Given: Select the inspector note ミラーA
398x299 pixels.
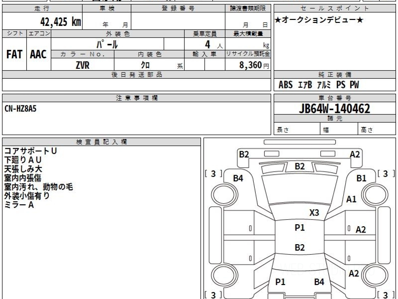Looking at the screenshot, I should (x=19, y=205).
